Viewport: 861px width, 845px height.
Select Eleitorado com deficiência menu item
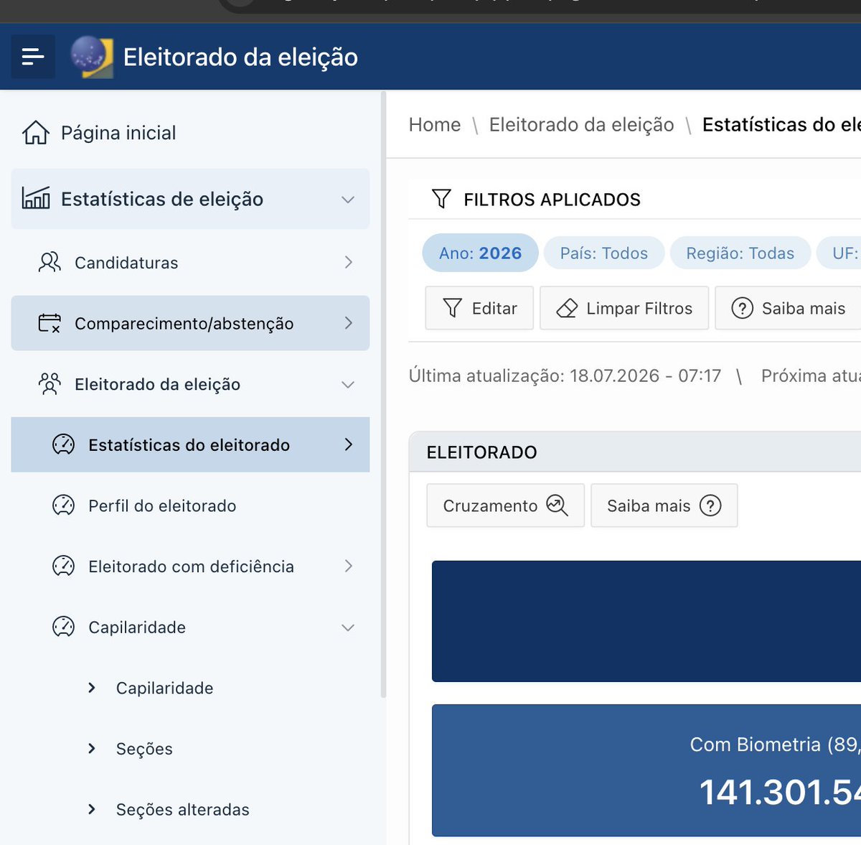pyautogui.click(x=190, y=566)
